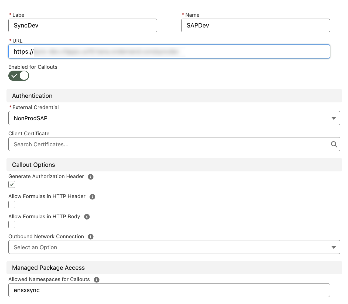
Task: Click the Outbound Network Connection dropdown arrow
Action: click(334, 247)
